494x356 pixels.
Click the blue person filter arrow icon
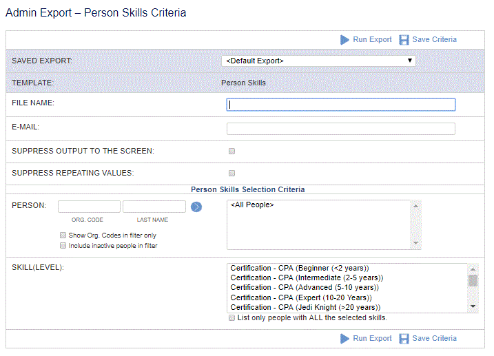[x=196, y=207]
